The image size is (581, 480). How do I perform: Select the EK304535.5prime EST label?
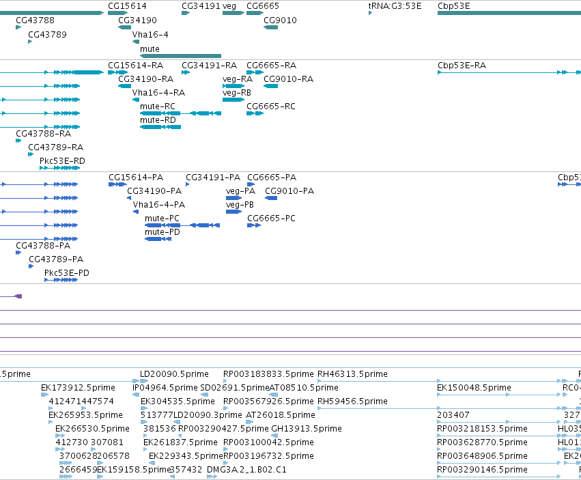click(x=178, y=401)
